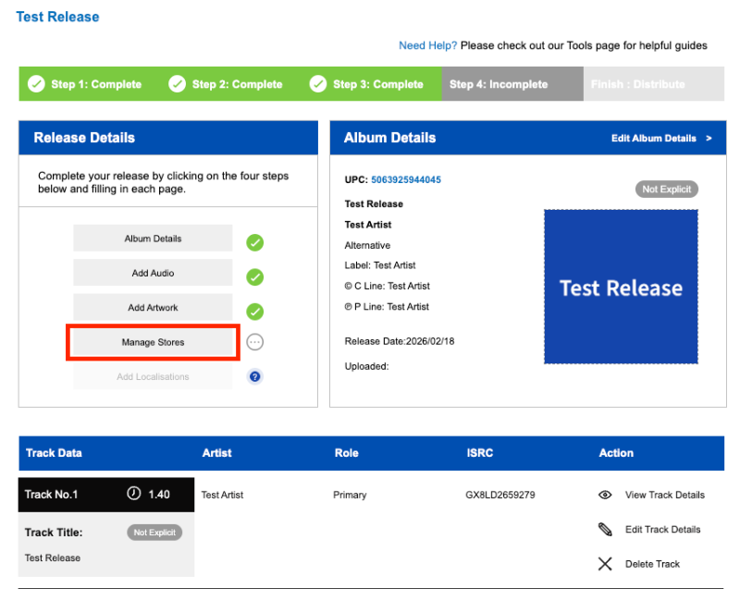Click the Release Date:2026/02/18 text
Image resolution: width=740 pixels, height=601 pixels.
(400, 341)
